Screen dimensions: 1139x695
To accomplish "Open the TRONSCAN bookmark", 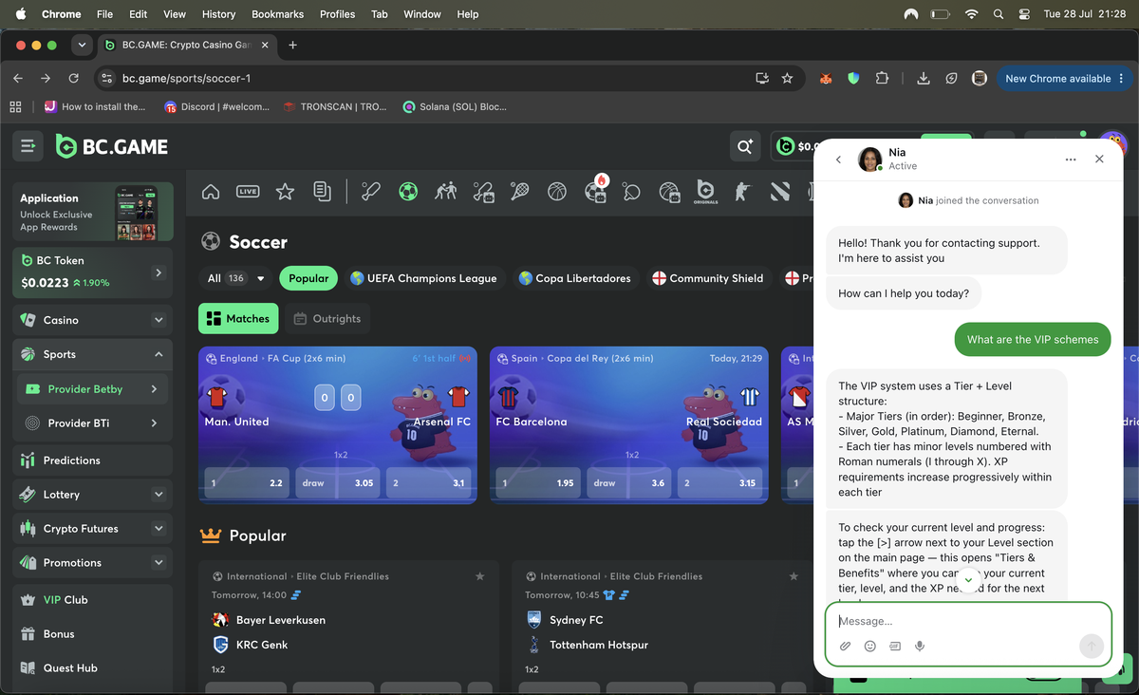I will pos(335,107).
